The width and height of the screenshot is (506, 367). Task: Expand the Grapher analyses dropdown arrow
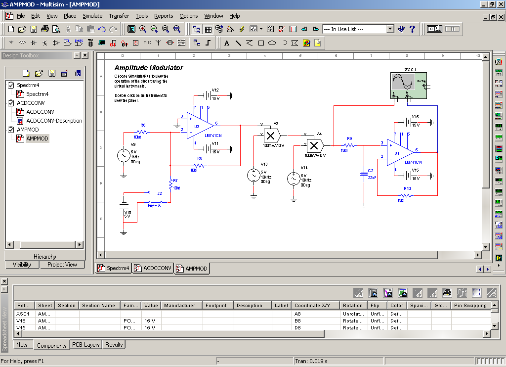(x=261, y=29)
